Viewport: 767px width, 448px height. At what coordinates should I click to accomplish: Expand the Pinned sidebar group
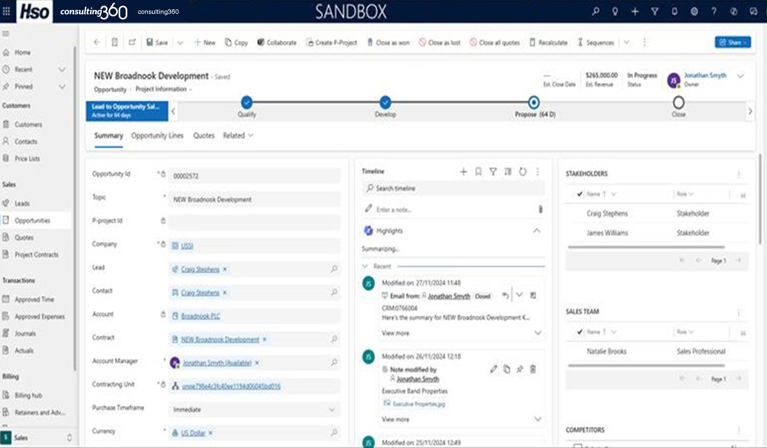click(x=62, y=87)
